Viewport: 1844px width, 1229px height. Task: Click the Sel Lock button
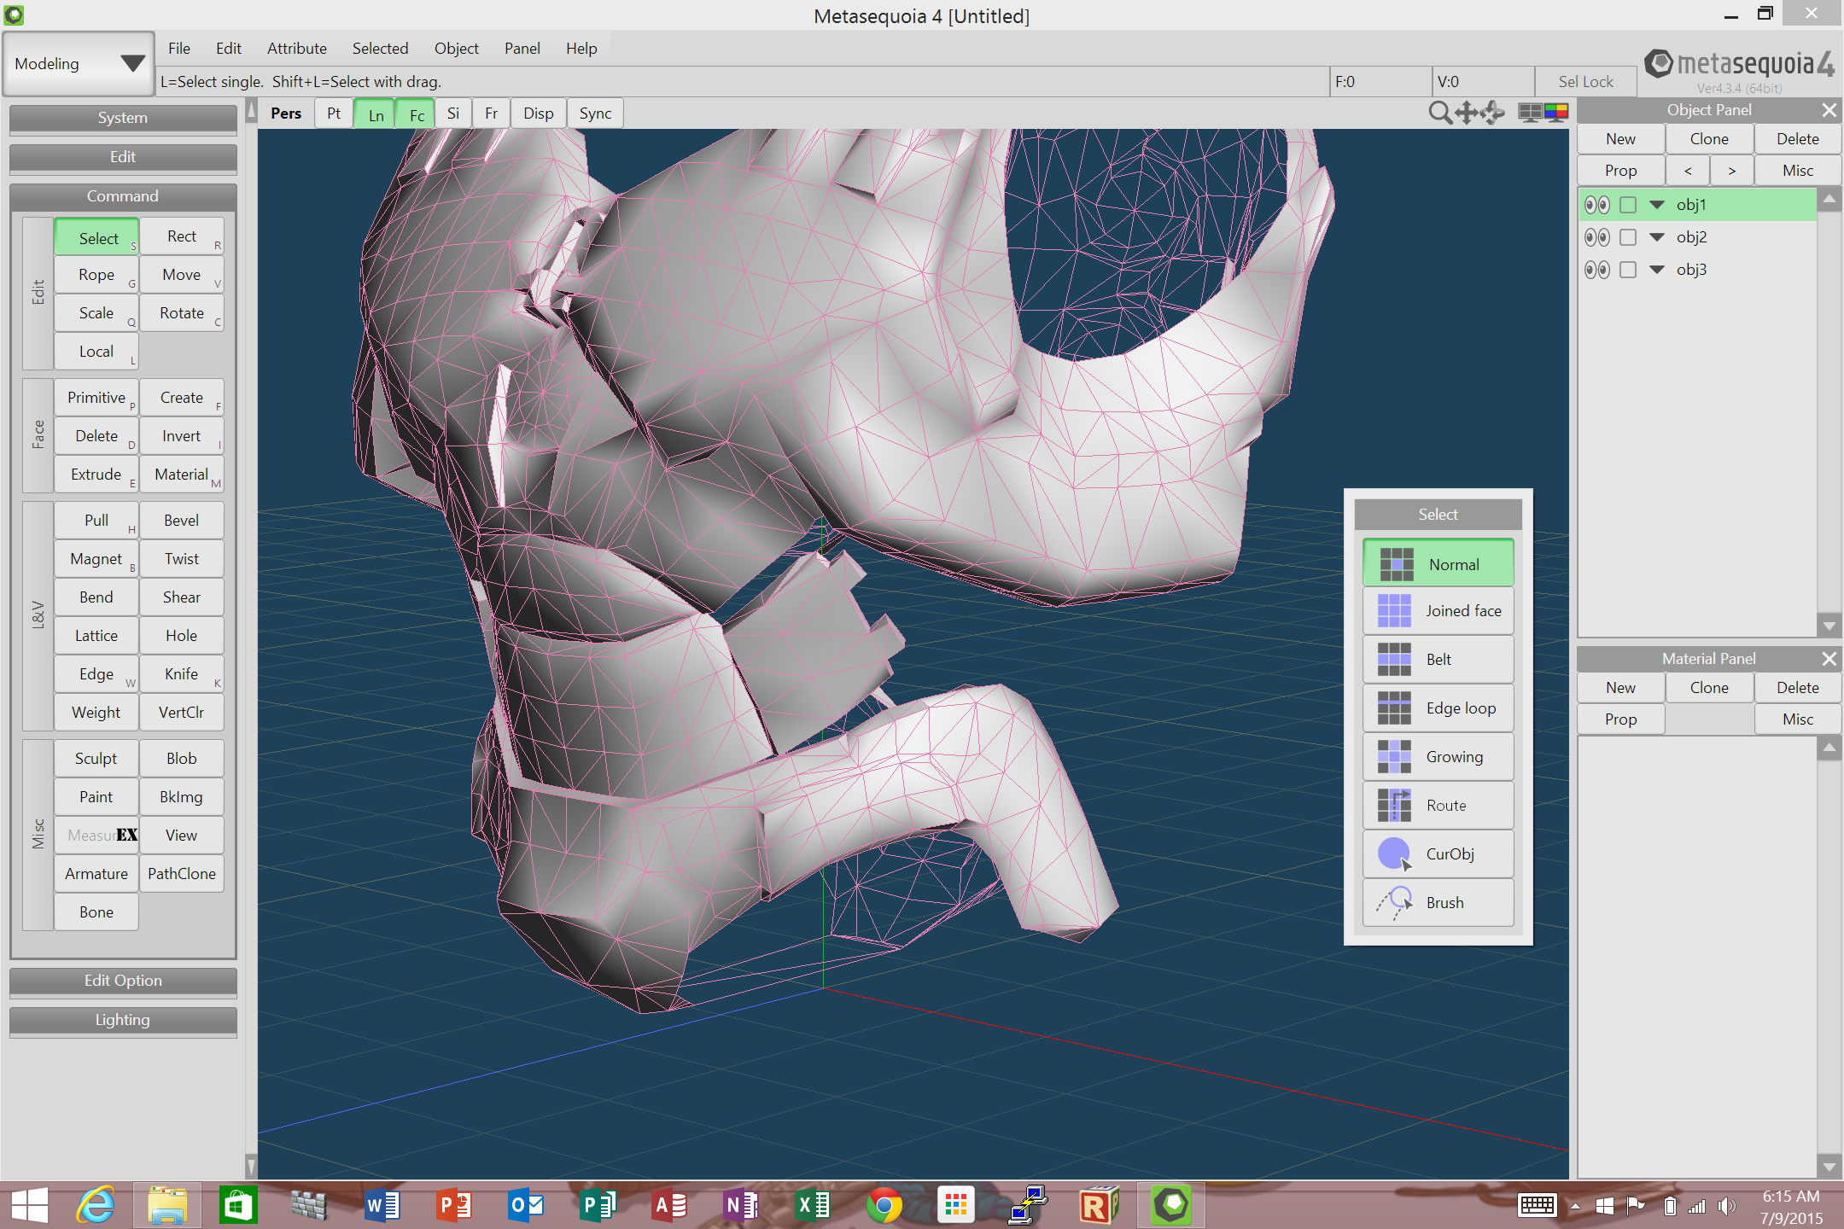click(1585, 82)
